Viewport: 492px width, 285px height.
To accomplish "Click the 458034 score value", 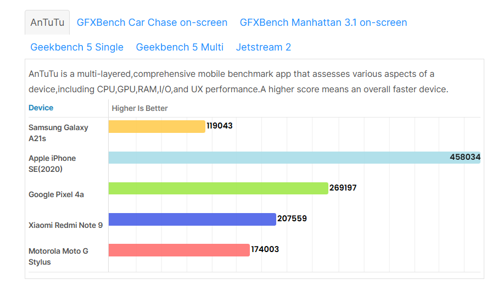I will click(465, 157).
